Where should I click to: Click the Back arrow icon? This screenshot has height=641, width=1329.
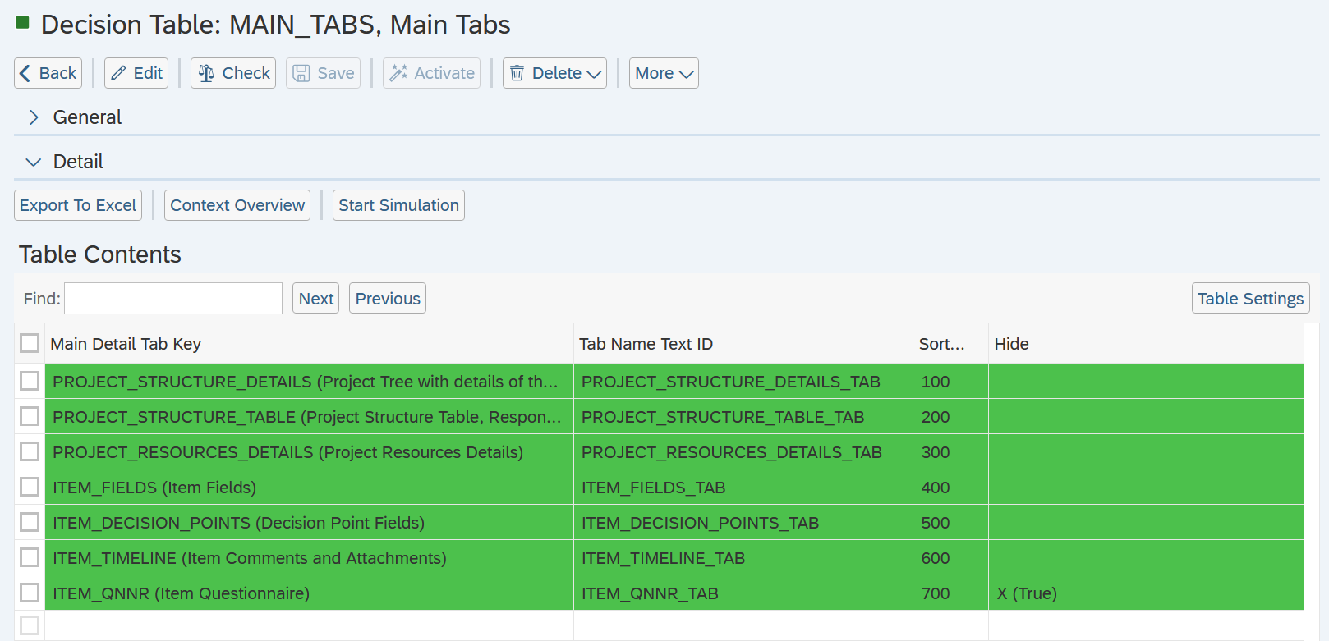tap(25, 73)
